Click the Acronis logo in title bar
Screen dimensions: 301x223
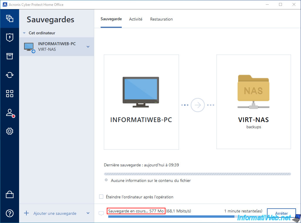click(x=5, y=4)
